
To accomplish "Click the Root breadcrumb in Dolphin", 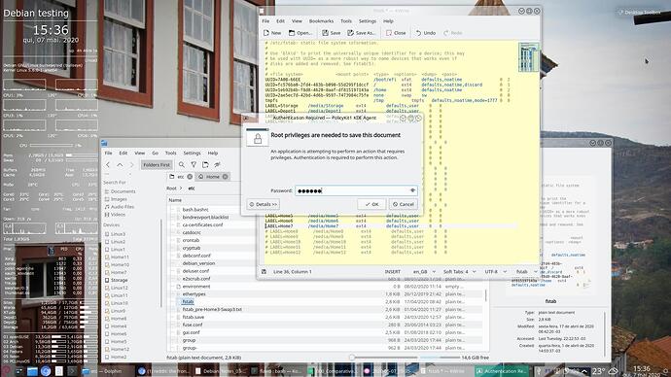I will click(x=171, y=188).
